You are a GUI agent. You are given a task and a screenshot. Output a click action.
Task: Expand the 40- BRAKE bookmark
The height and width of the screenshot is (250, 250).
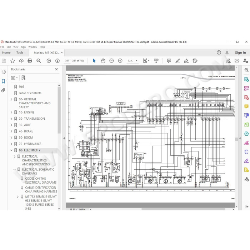point(11,131)
